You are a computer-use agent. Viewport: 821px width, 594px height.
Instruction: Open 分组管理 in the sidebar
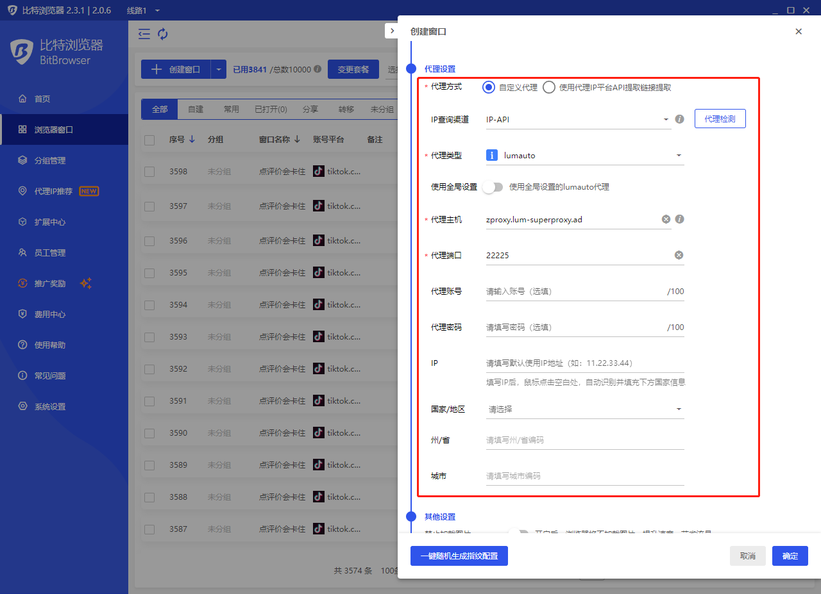coord(50,160)
